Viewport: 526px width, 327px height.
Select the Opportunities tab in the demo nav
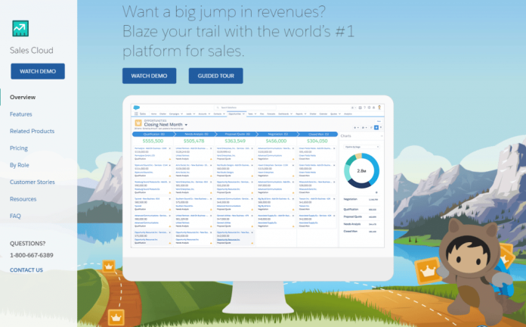click(236, 114)
